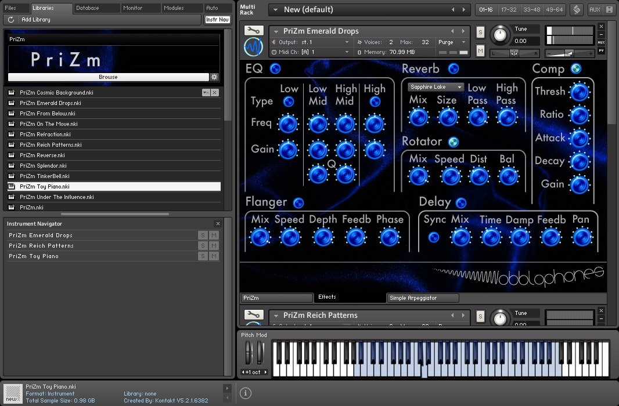The image size is (619, 406).
Task: Open the Sapphire Lake reverb preset dropdown
Action: click(436, 87)
